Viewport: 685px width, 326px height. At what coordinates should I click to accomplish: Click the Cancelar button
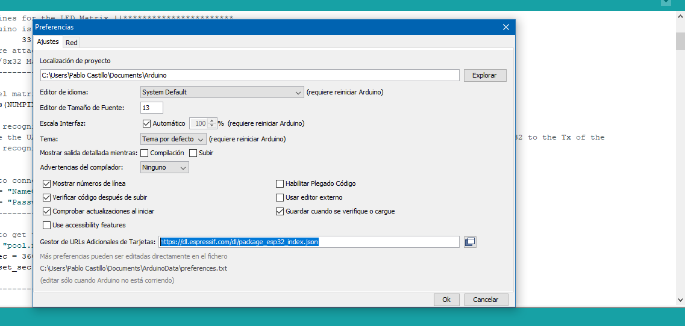click(487, 300)
